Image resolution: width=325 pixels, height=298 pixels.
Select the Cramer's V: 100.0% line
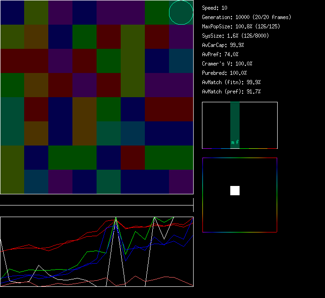pos(227,64)
